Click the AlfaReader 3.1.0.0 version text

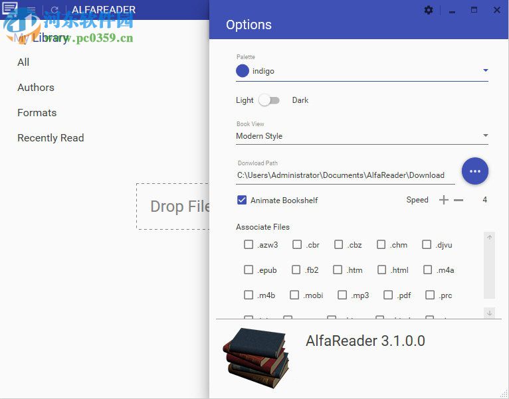[x=365, y=341]
